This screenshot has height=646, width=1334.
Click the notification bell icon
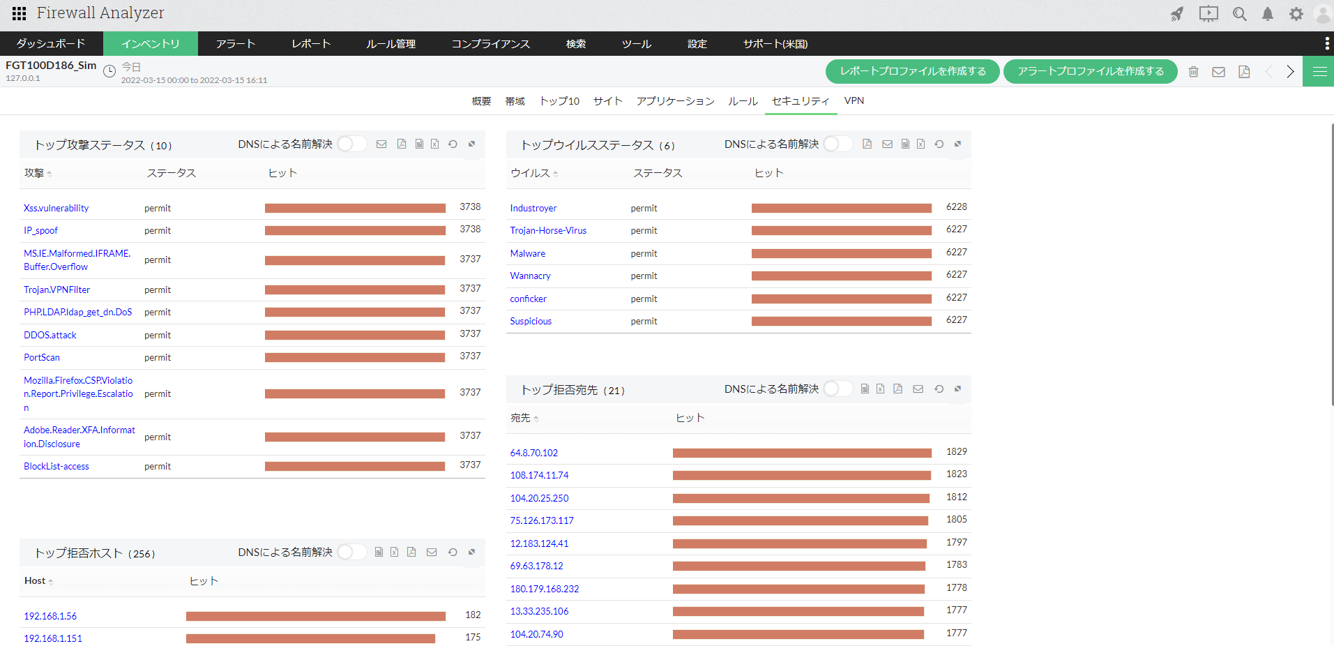click(1268, 14)
